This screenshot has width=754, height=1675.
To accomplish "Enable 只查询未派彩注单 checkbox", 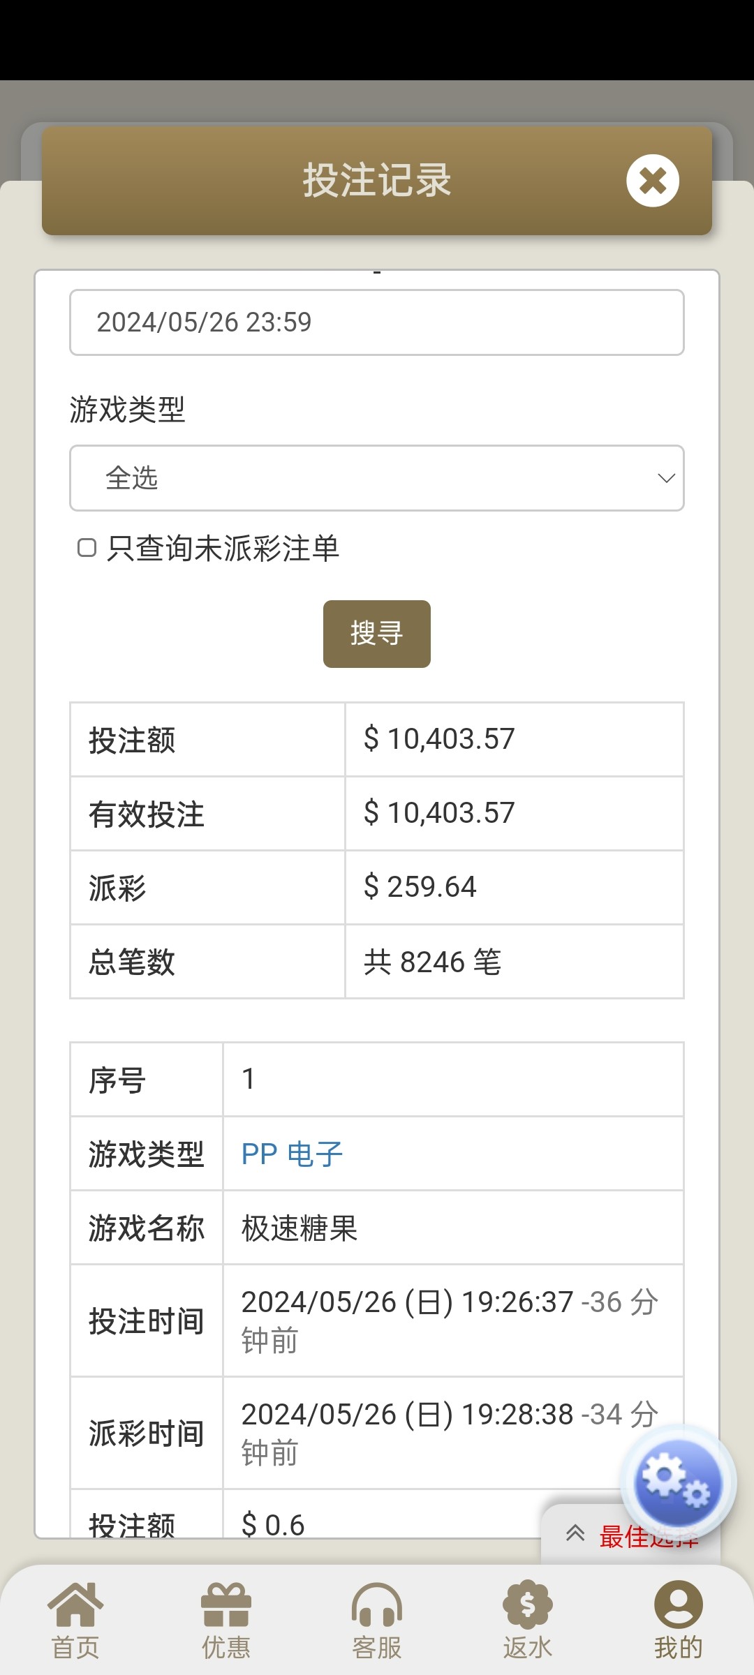I will pyautogui.click(x=87, y=548).
